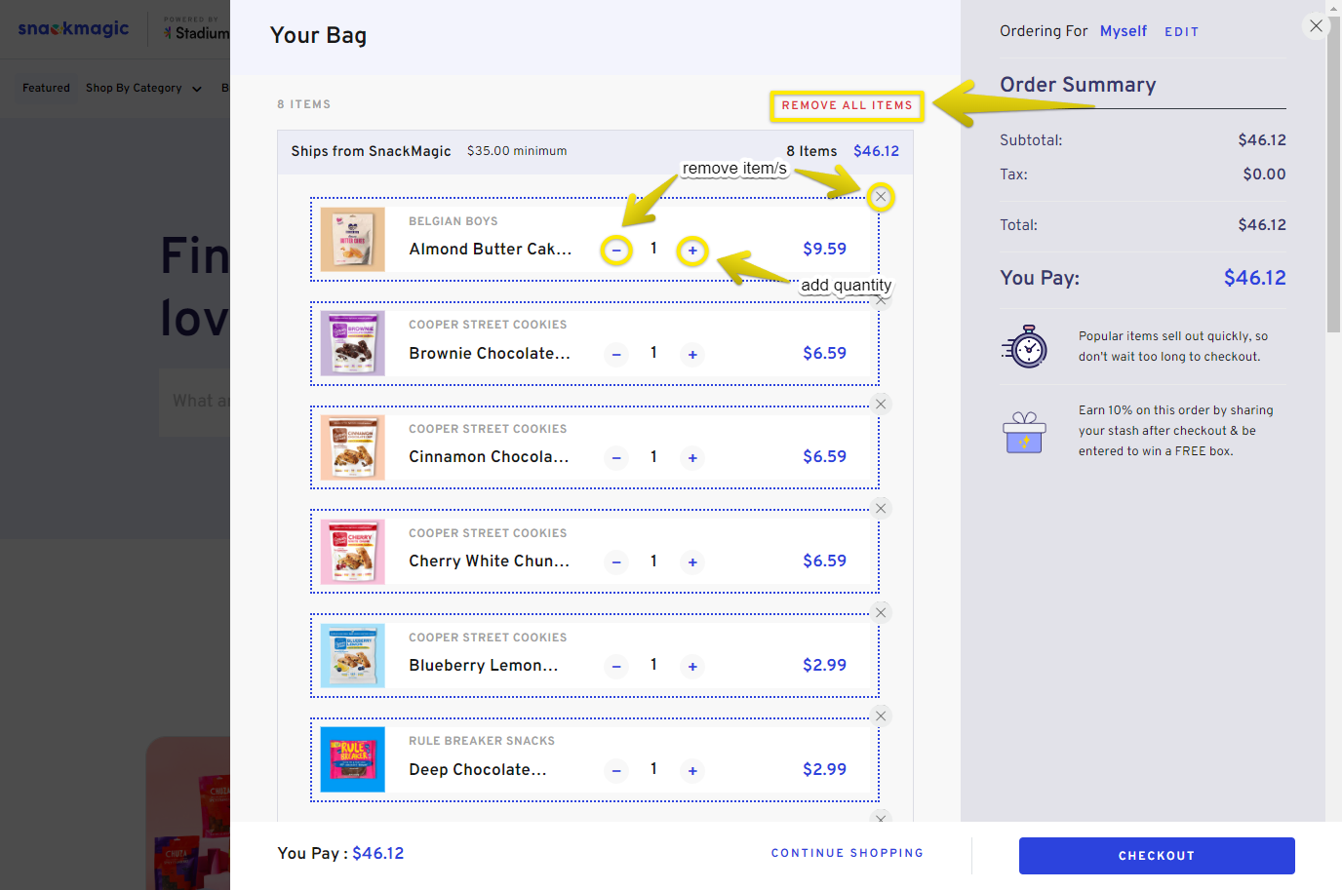Decrease quantity of Deep Chocolate item
The image size is (1342, 890).
(x=616, y=771)
